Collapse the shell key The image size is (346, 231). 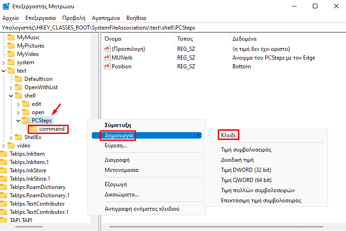(11, 96)
